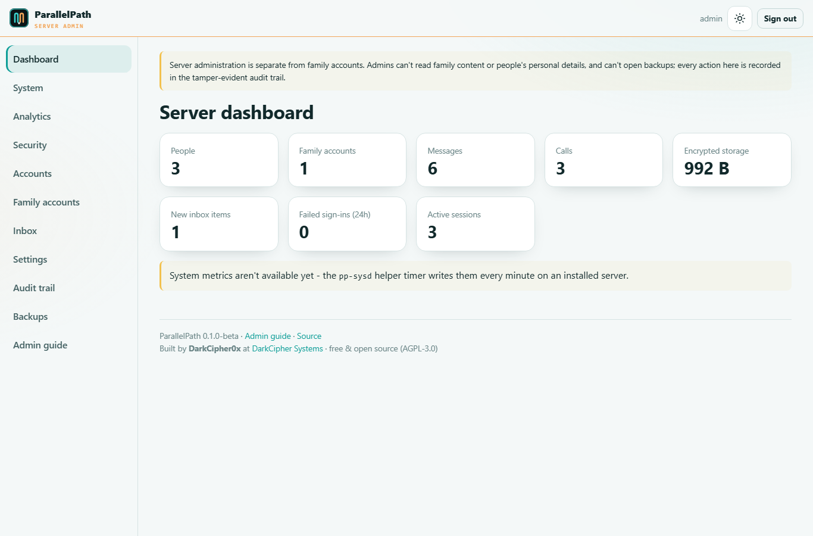Select Backups in the sidebar
This screenshot has width=813, height=536.
[x=68, y=316]
